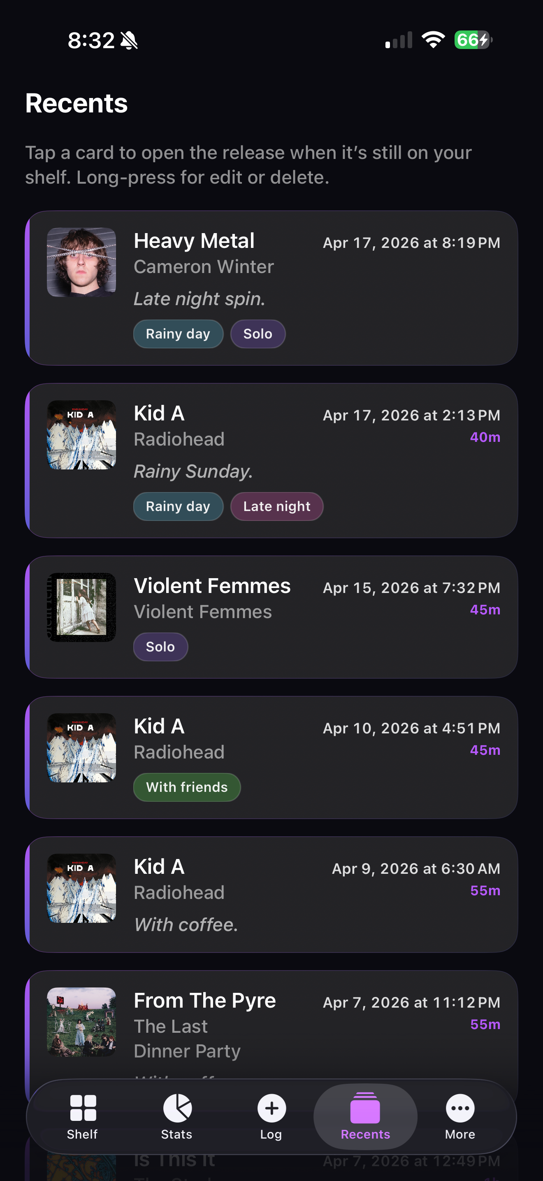The width and height of the screenshot is (543, 1181).
Task: Open the Kid A card from Apr 9
Action: 271,894
